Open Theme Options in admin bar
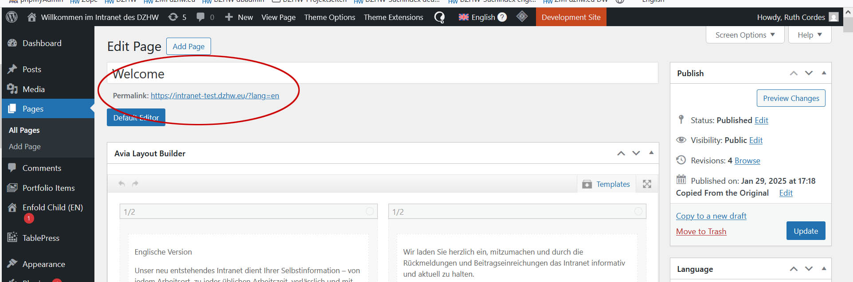The height and width of the screenshot is (282, 853). click(x=329, y=17)
